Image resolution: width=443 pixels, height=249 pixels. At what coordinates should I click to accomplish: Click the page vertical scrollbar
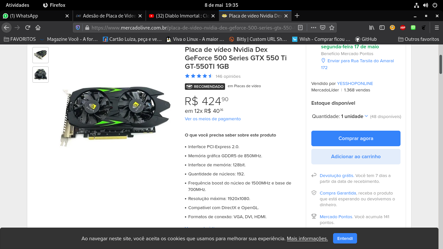coord(441,65)
